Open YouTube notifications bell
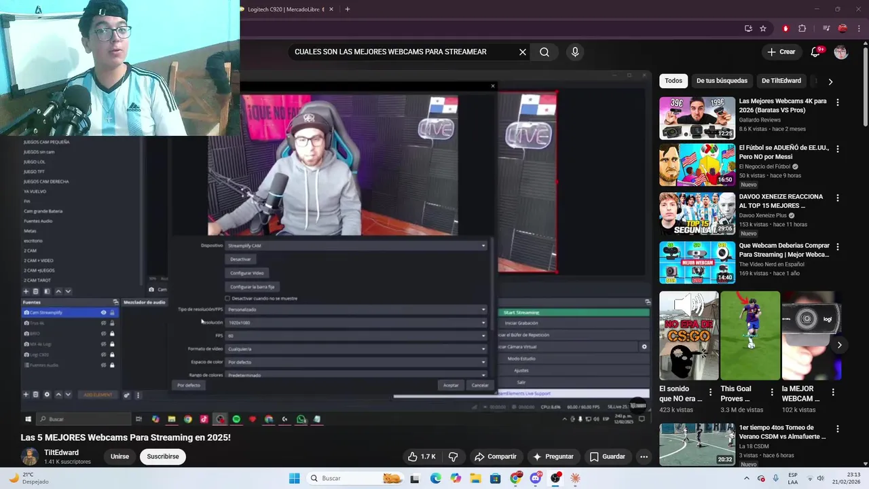The image size is (869, 489). tap(816, 52)
